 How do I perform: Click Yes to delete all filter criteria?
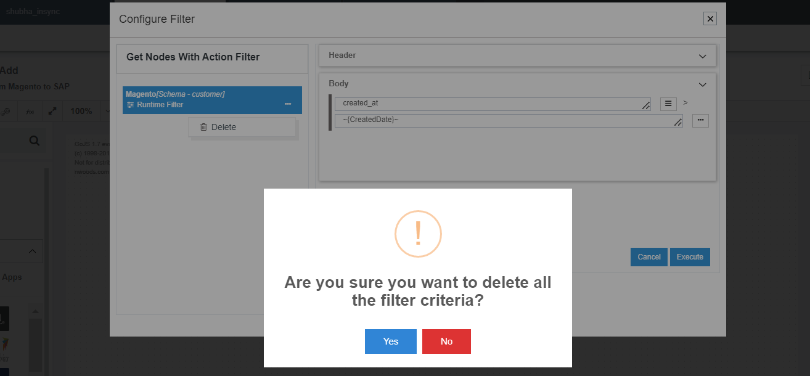click(390, 341)
